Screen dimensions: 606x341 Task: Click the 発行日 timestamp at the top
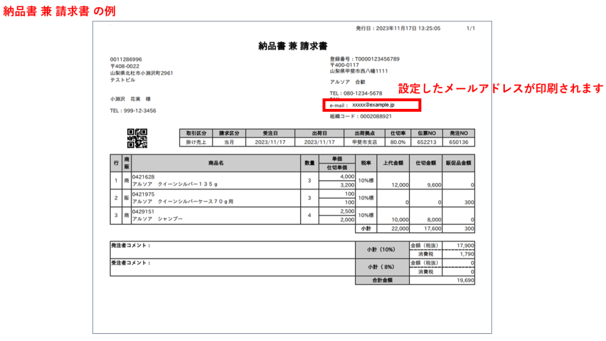point(398,28)
